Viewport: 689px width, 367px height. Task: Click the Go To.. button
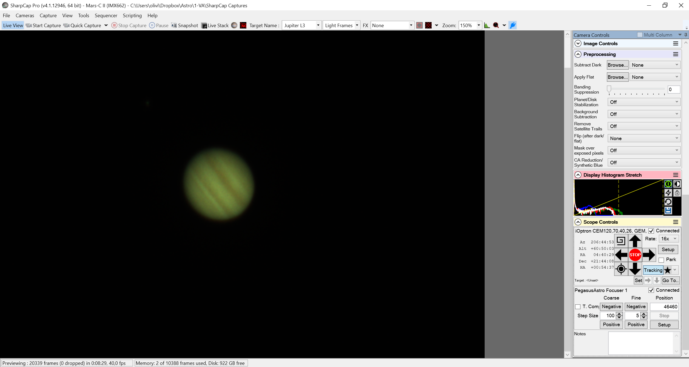click(670, 280)
